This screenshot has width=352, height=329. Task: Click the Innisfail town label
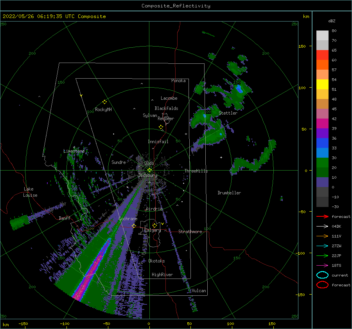(x=158, y=142)
